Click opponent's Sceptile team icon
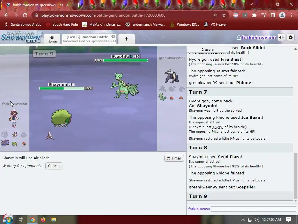This screenshot has width=298, height=224. coord(162,97)
